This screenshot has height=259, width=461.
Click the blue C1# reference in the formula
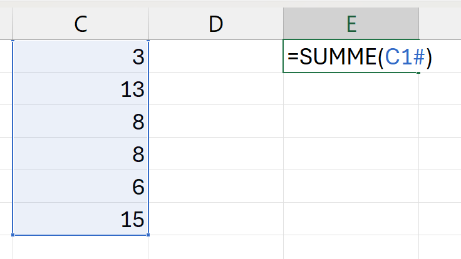pyautogui.click(x=405, y=57)
